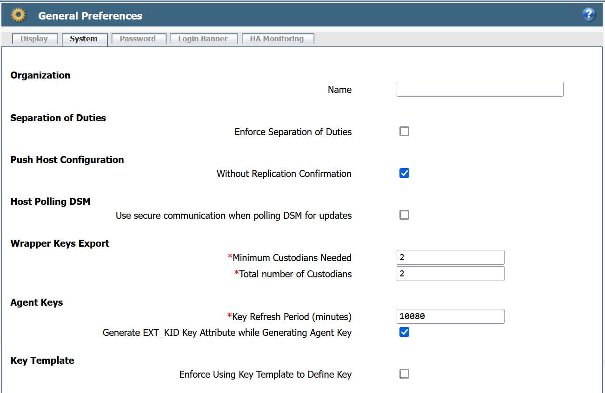Open the Password tab
The height and width of the screenshot is (393, 605).
139,39
